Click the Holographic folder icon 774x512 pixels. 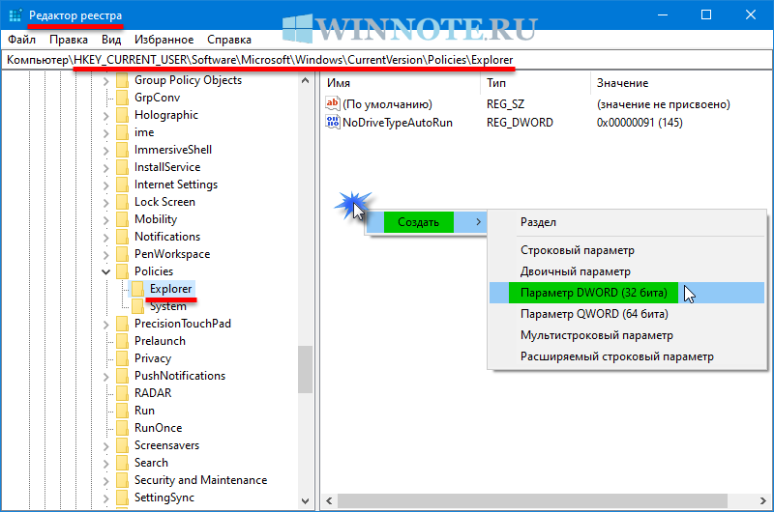122,115
